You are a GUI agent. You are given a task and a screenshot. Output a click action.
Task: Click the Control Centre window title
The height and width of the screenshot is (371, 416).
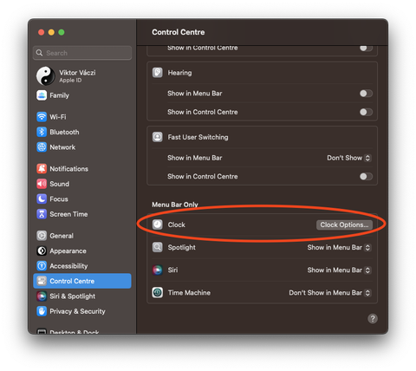[179, 32]
